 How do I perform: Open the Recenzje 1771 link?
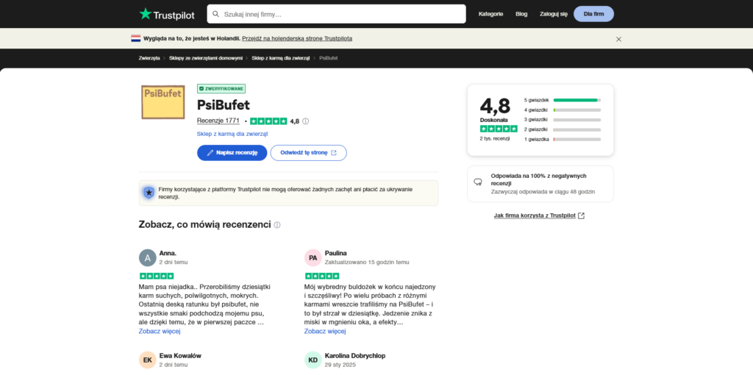point(218,121)
